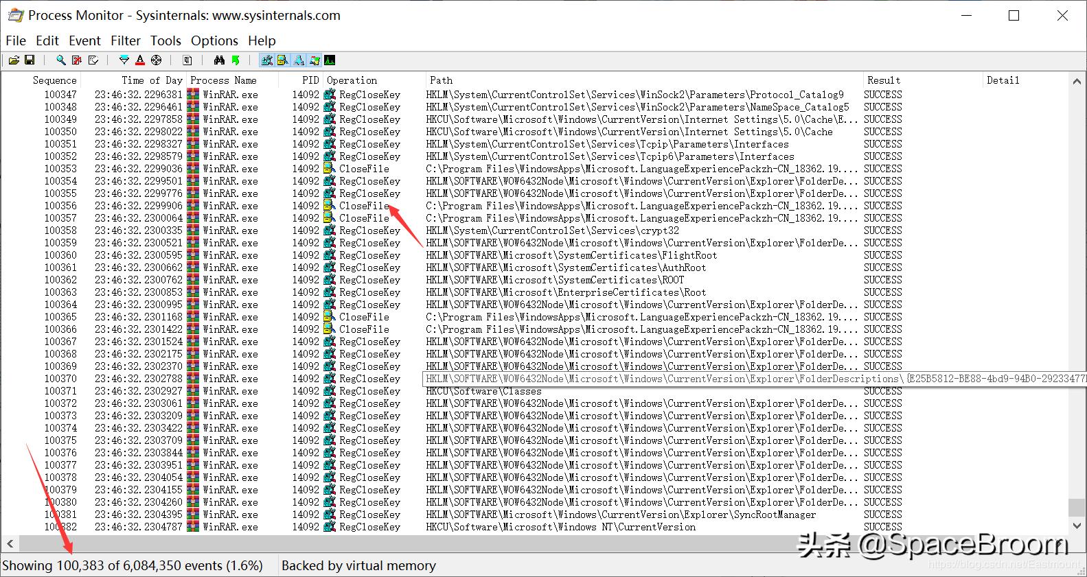Screen dimensions: 1087x577
Task: Click the vertical scrollbar thumb
Action: click(1076, 507)
